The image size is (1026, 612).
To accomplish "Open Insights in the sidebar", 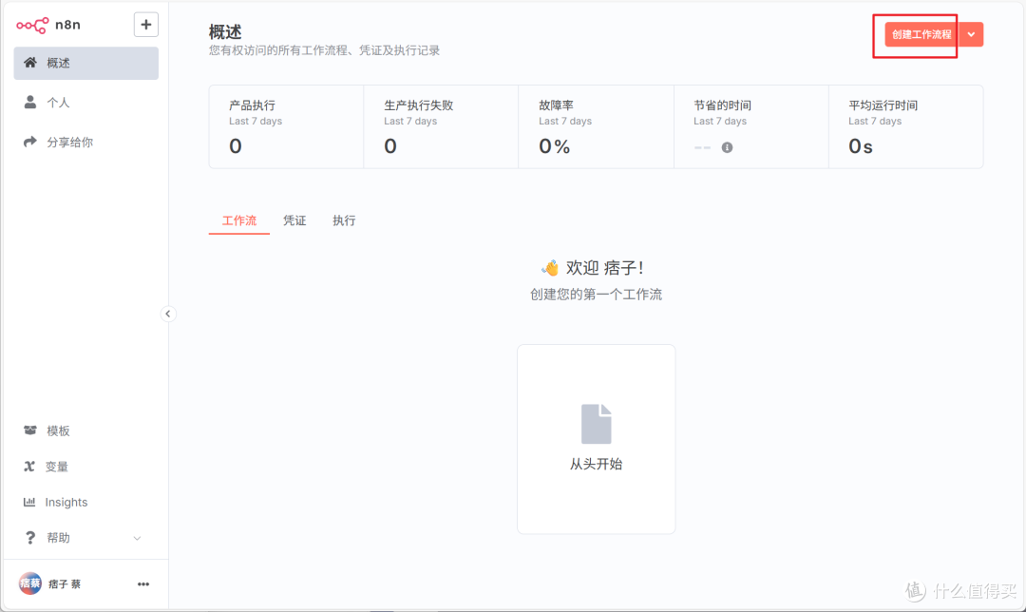I will [85, 502].
